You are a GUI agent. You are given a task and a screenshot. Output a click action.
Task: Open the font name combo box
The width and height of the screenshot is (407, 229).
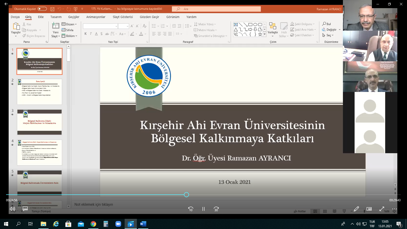click(100, 26)
